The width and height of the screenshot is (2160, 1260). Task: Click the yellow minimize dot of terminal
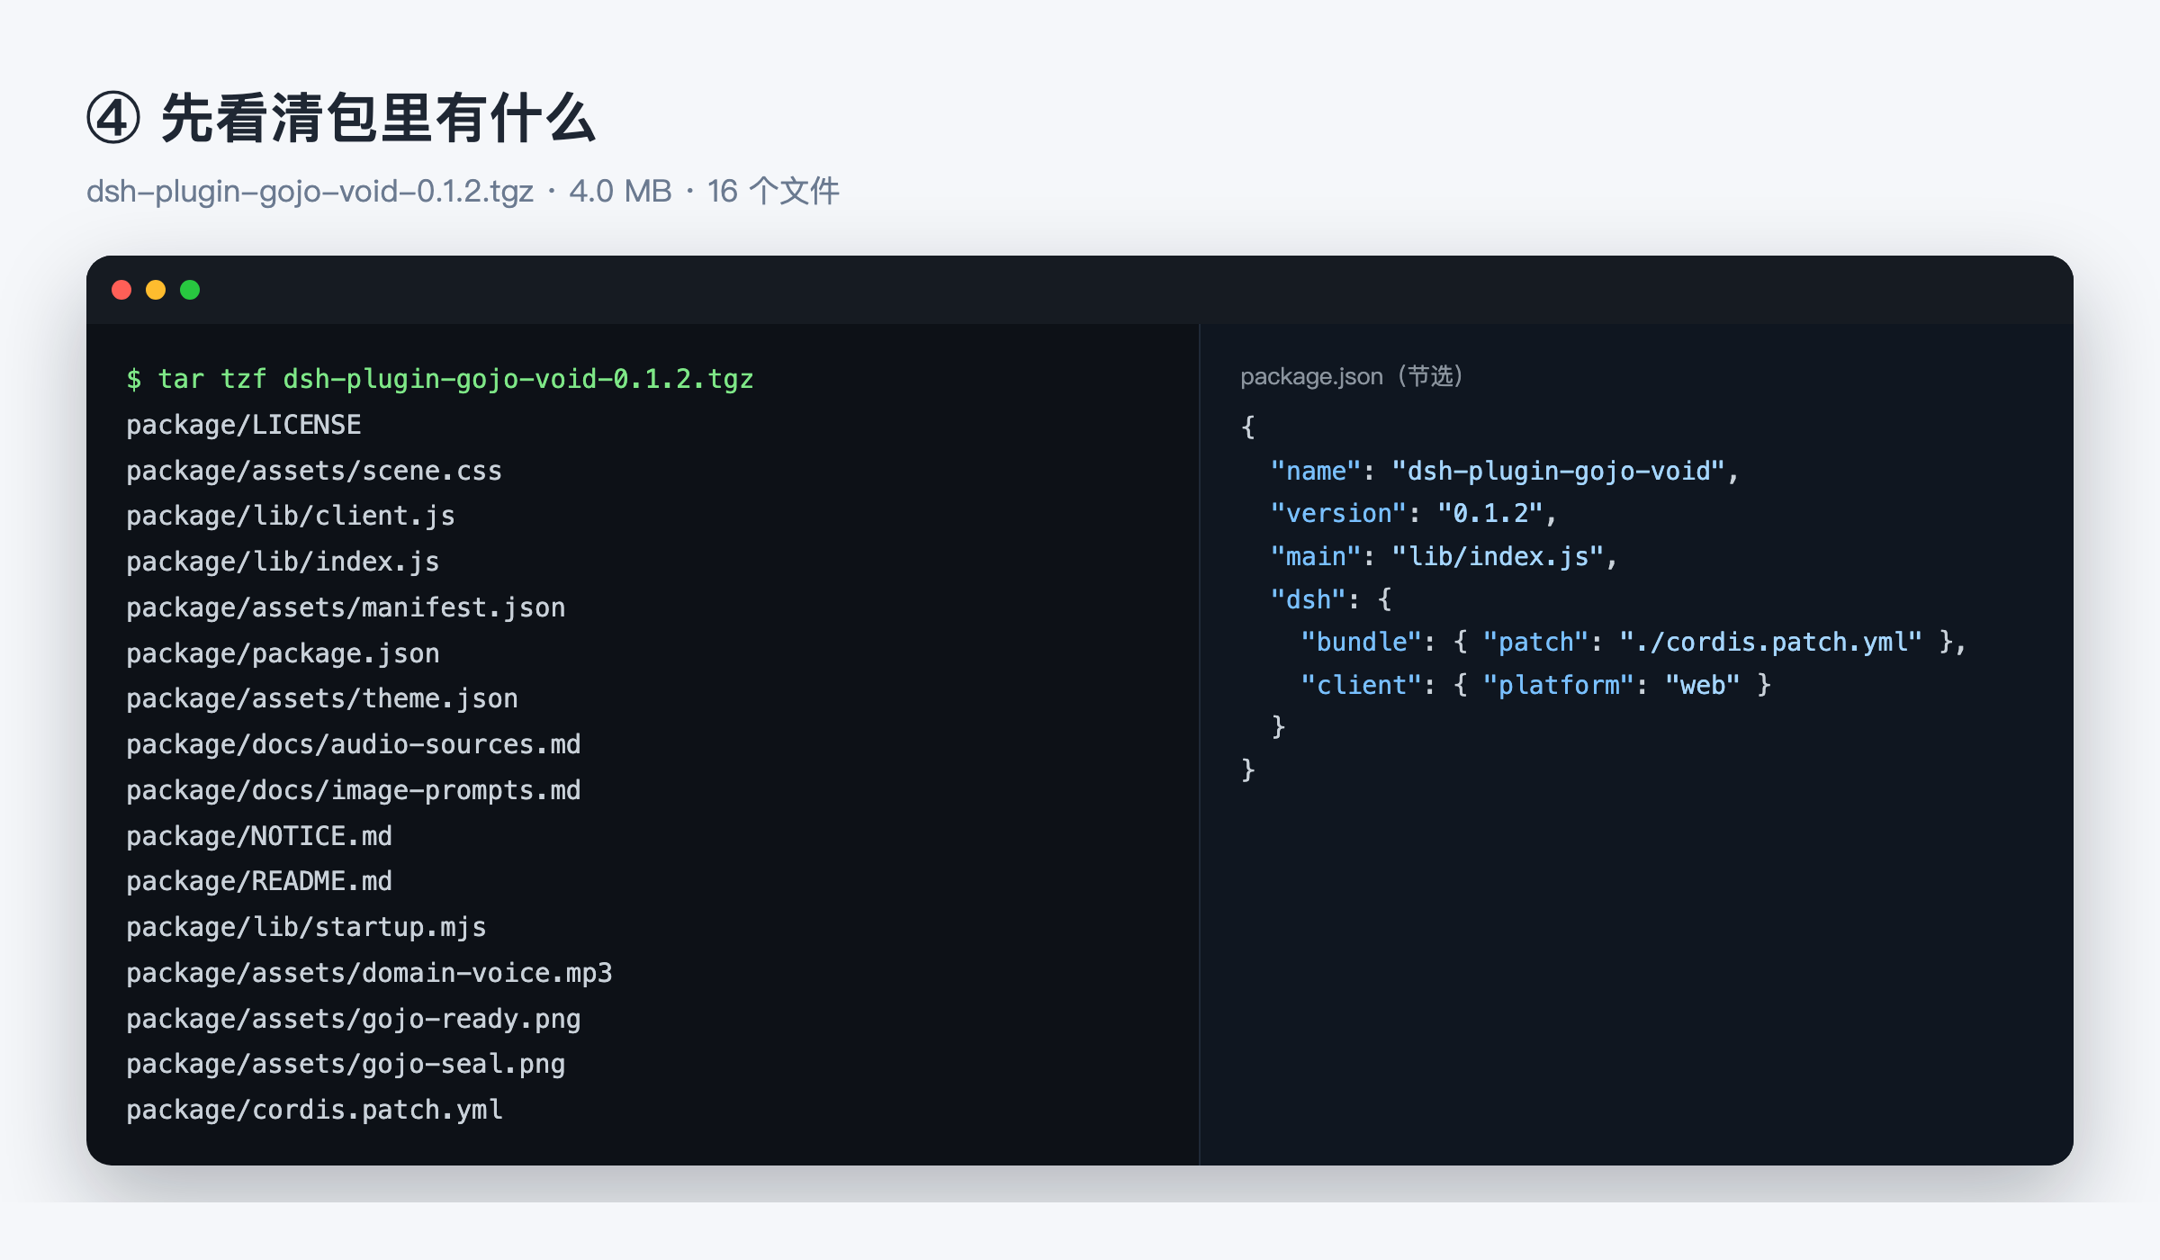(x=156, y=290)
